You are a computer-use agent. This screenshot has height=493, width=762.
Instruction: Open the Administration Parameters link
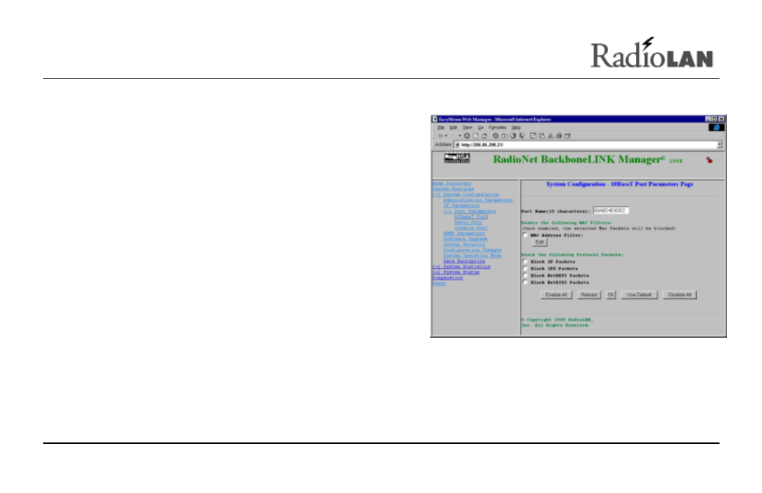pos(478,200)
